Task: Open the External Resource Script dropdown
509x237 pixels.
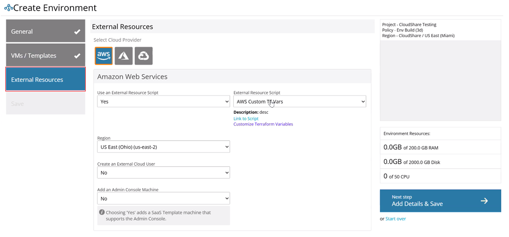Action: [x=299, y=101]
